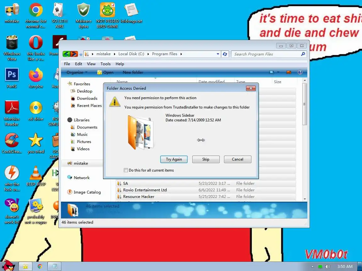Screen dimensions: 362x271
Task: Click the Skip button in dialog
Action: click(206, 159)
